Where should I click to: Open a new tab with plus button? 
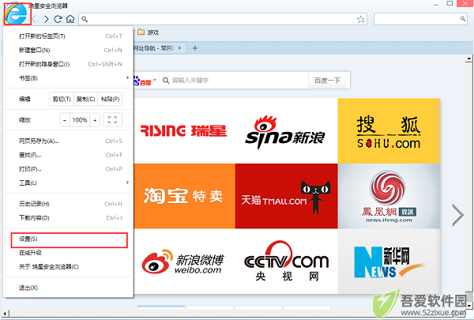tap(195, 47)
